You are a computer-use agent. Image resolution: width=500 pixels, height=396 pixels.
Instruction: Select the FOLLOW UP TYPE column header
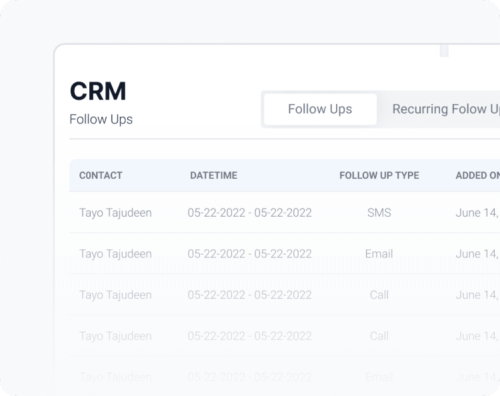coord(379,175)
